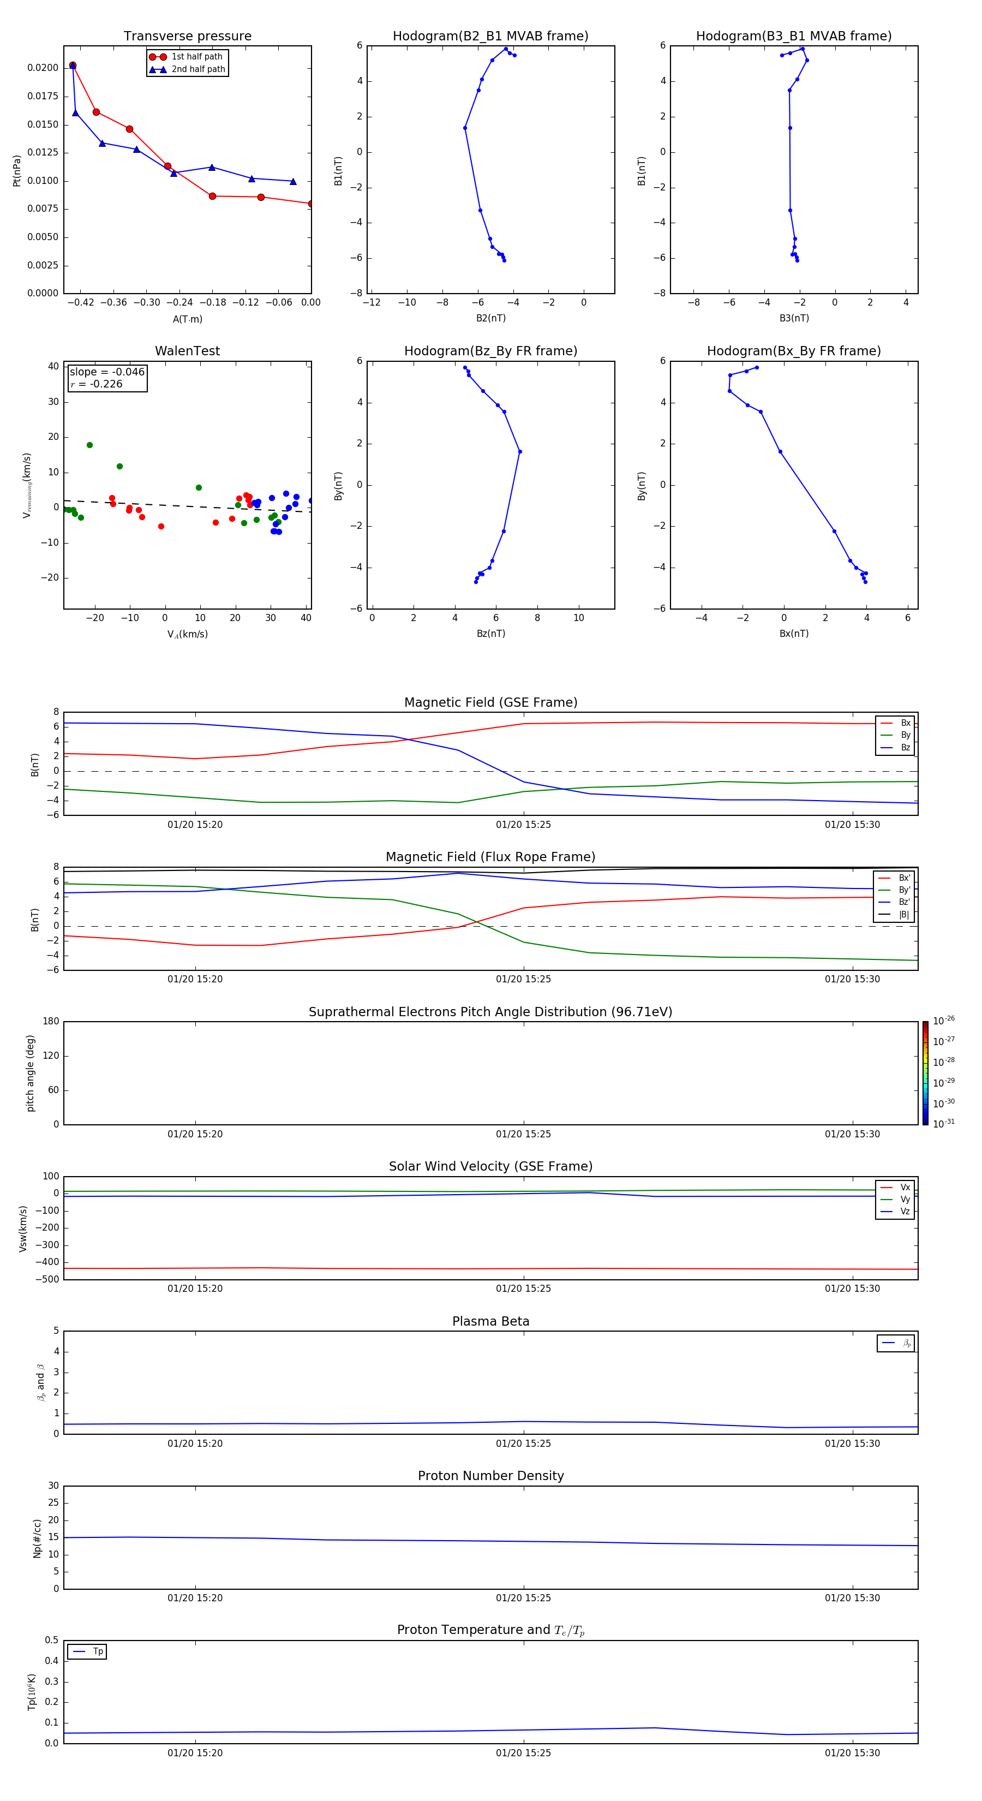Click 'pitch angle (deg)' axis label
982x1801 pixels.
(x=30, y=1073)
